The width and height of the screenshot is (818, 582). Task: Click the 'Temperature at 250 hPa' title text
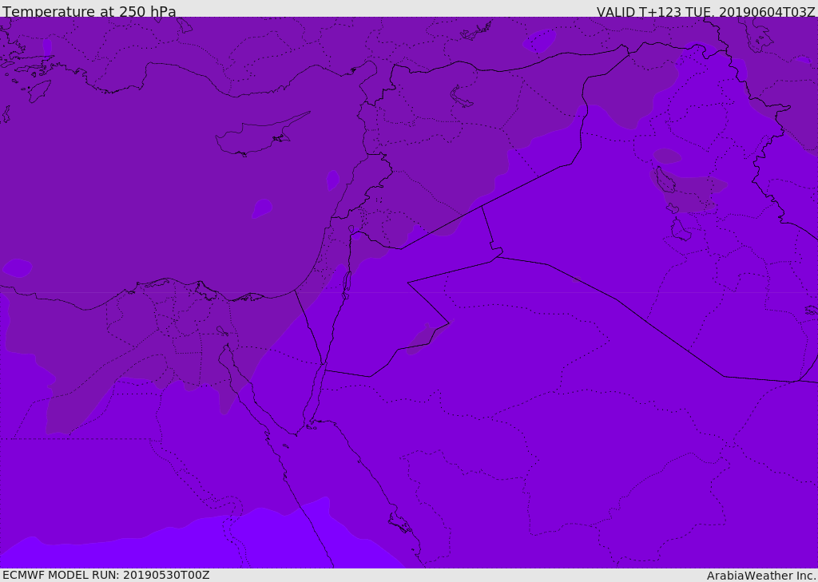(x=89, y=11)
